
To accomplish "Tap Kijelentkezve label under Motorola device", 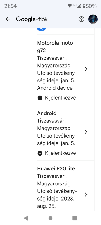I will click(61, 98).
